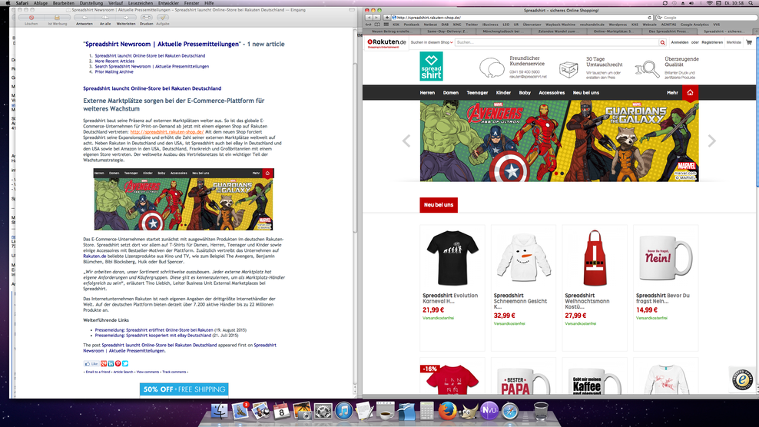Click Löschen icon in Mail toolbar
759x427 pixels.
(x=31, y=18)
